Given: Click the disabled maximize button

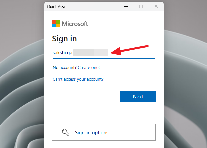Looking at the screenshot, I should tap(141, 6).
